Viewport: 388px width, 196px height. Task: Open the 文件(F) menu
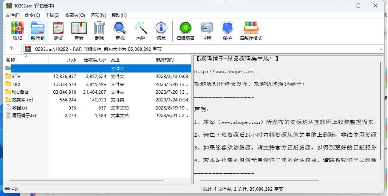click(x=13, y=15)
